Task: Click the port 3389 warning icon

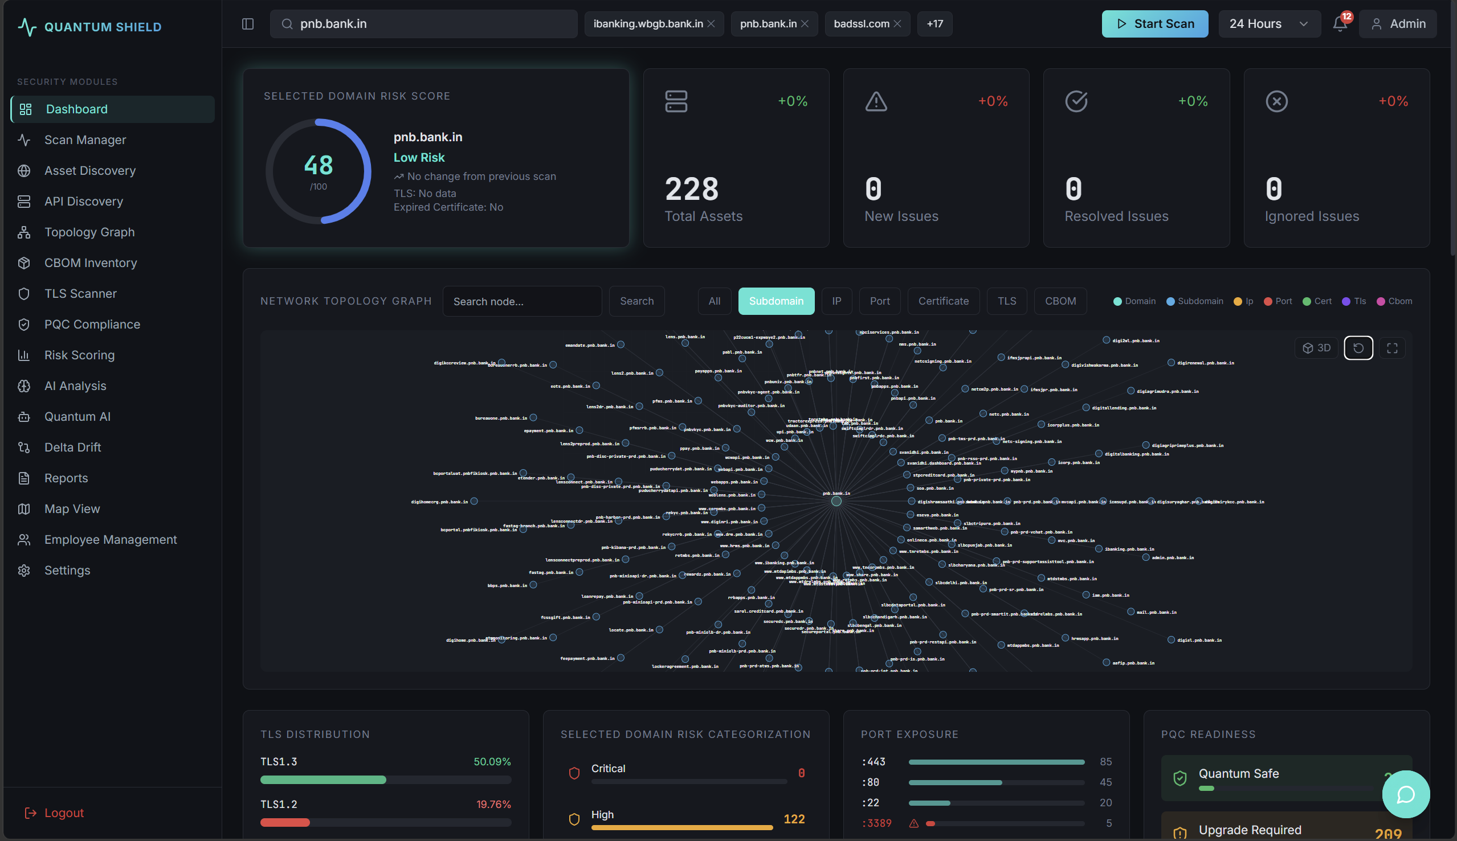Action: click(914, 823)
